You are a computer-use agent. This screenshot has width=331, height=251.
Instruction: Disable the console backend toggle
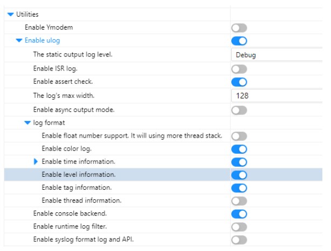point(239,214)
